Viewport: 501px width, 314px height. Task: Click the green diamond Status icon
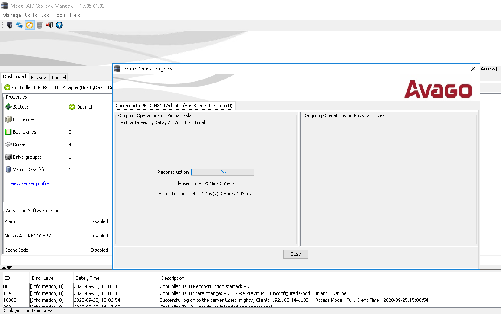coord(8,107)
